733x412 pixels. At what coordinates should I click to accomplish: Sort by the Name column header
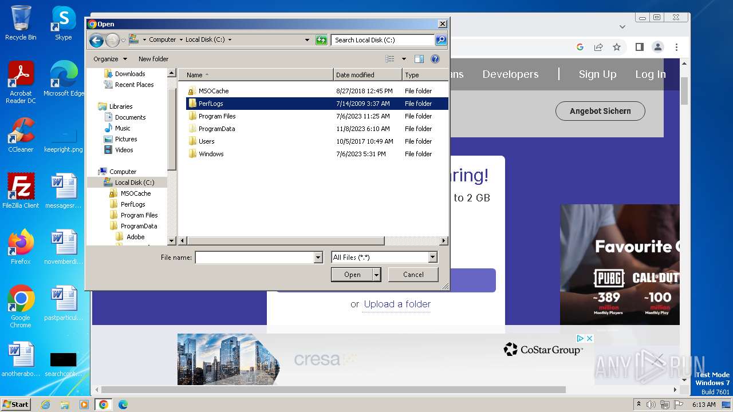point(256,75)
